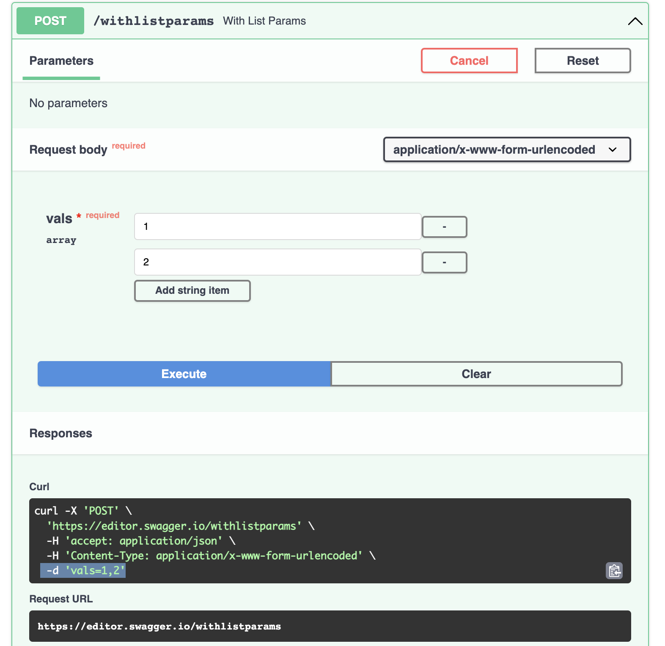Focus the first vals input containing 1

tap(278, 226)
